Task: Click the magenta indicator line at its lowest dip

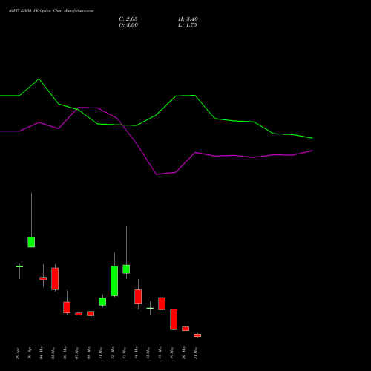Action: pos(157,174)
